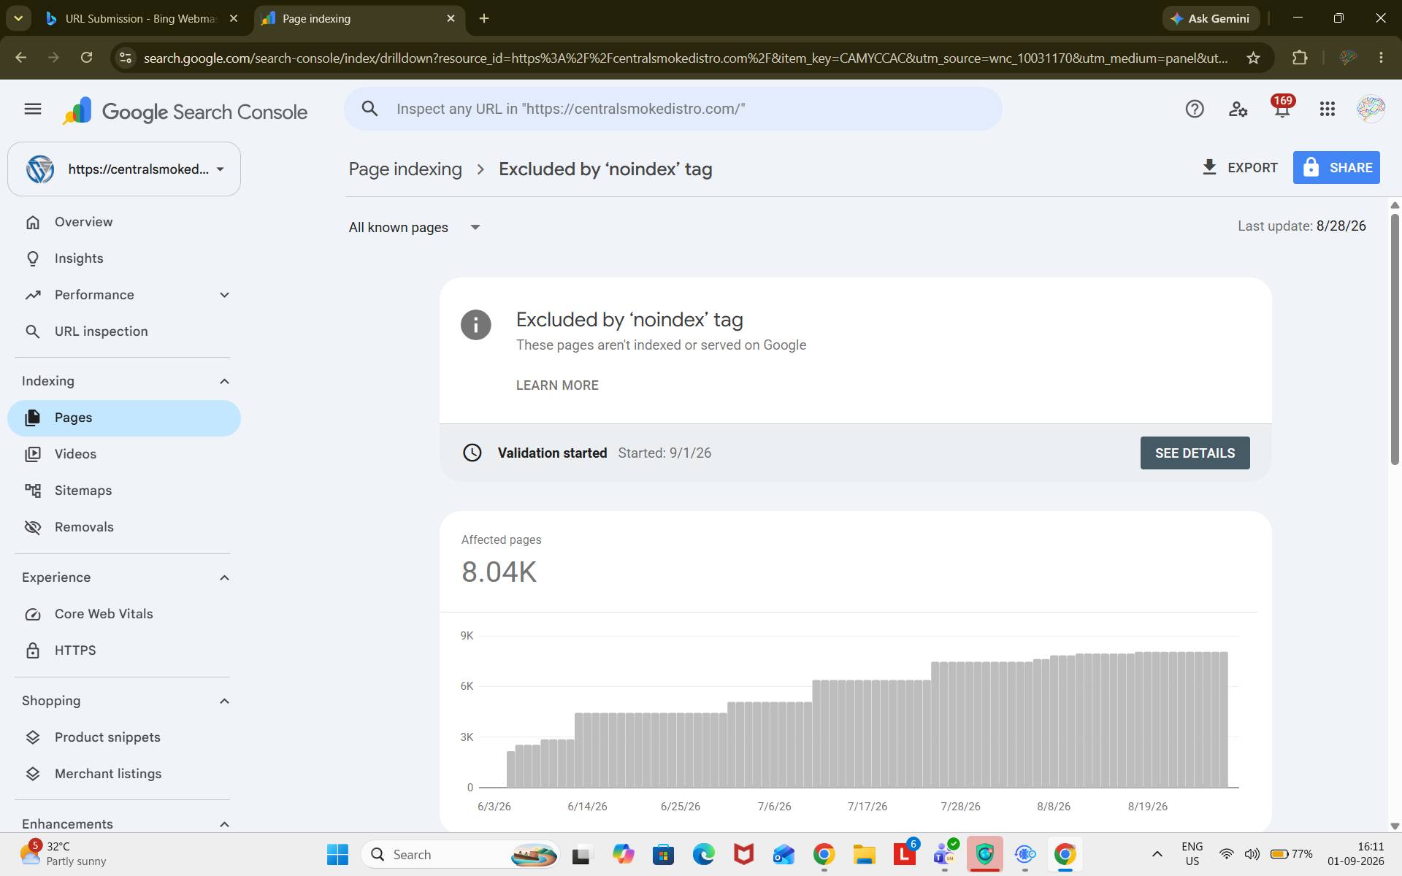Screen dimensions: 1402x876
Task: Open Chrome extensions puzzle icon
Action: pyautogui.click(x=1300, y=58)
